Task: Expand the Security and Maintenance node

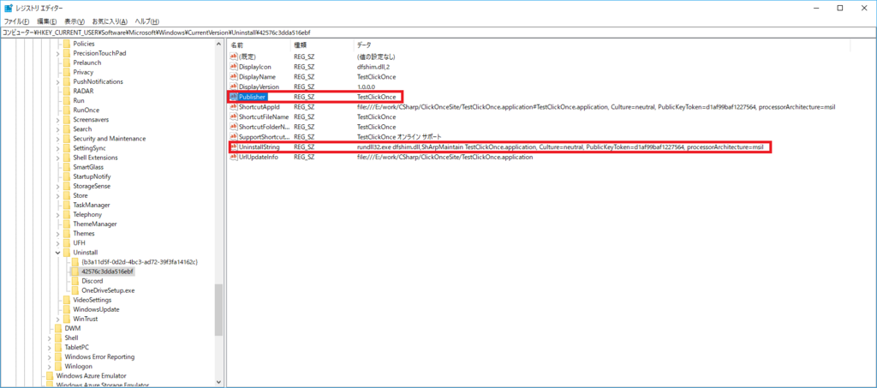Action: 59,139
